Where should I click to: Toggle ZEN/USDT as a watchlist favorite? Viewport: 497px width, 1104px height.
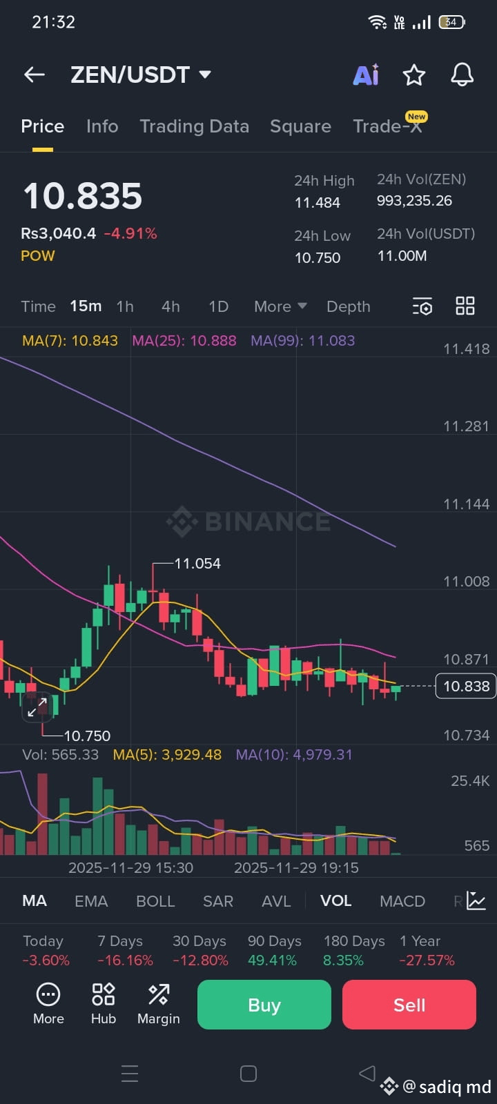(413, 75)
